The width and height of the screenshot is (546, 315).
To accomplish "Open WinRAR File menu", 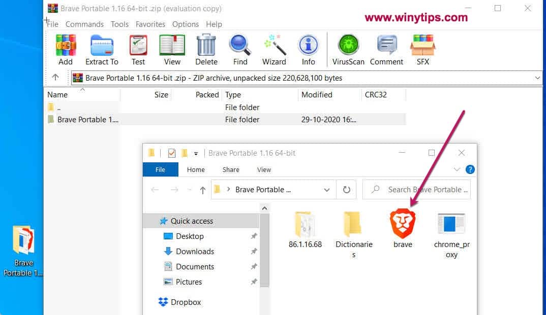I will tap(52, 24).
